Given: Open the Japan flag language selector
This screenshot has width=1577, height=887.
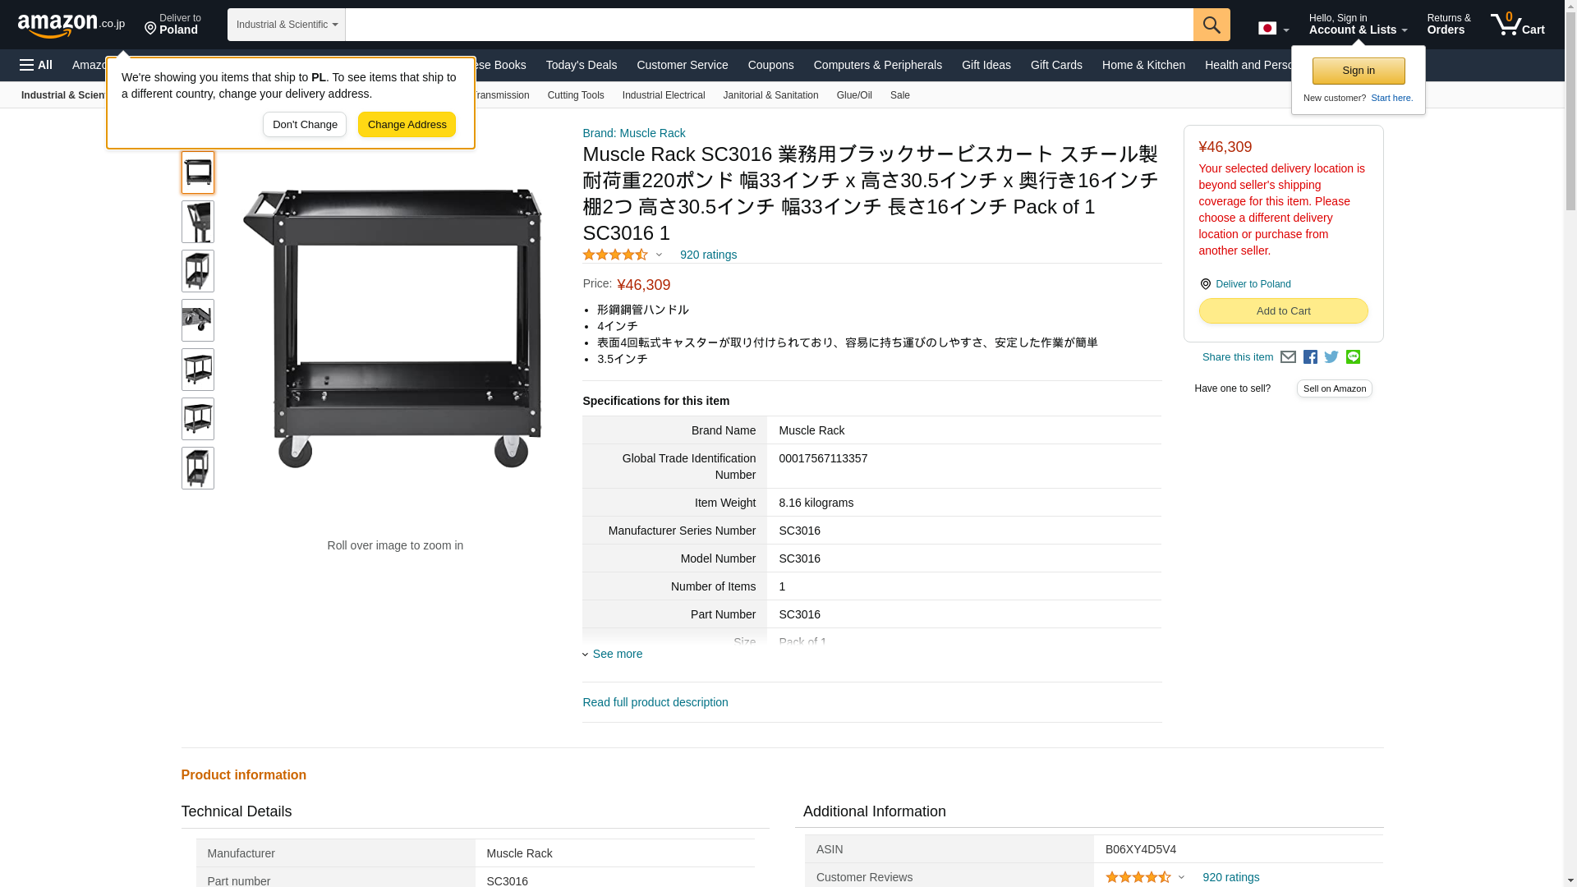Looking at the screenshot, I should pos(1273,29).
